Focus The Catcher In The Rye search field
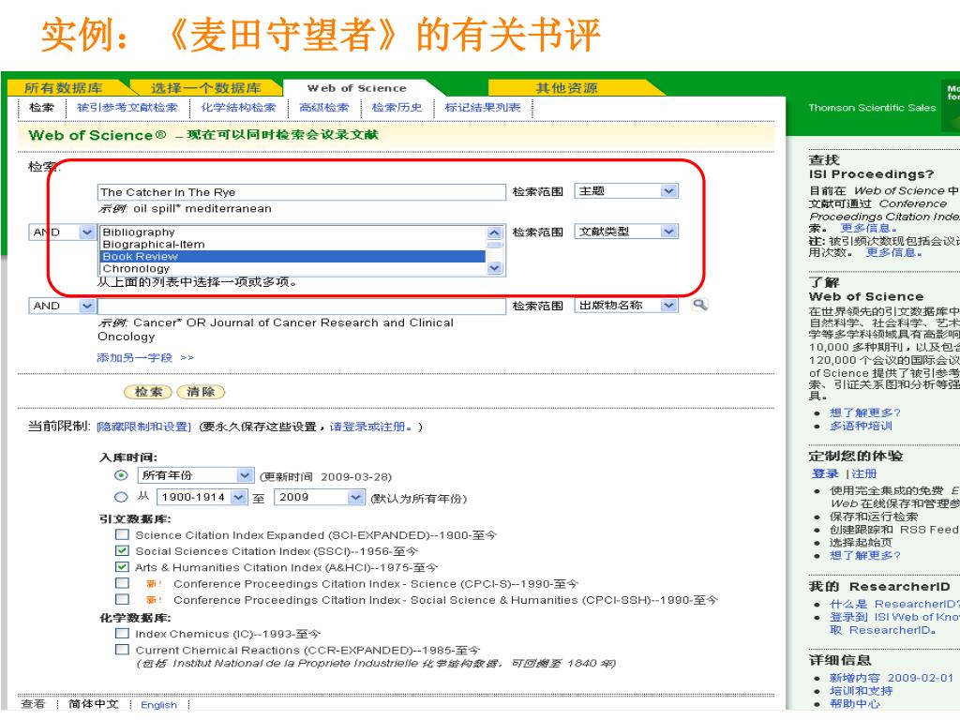This screenshot has height=720, width=960. pos(301,192)
